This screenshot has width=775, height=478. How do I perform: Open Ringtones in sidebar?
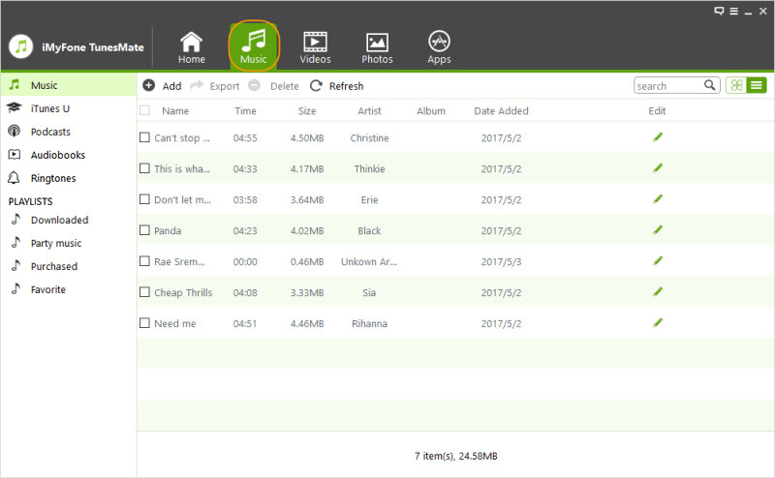[x=69, y=178]
